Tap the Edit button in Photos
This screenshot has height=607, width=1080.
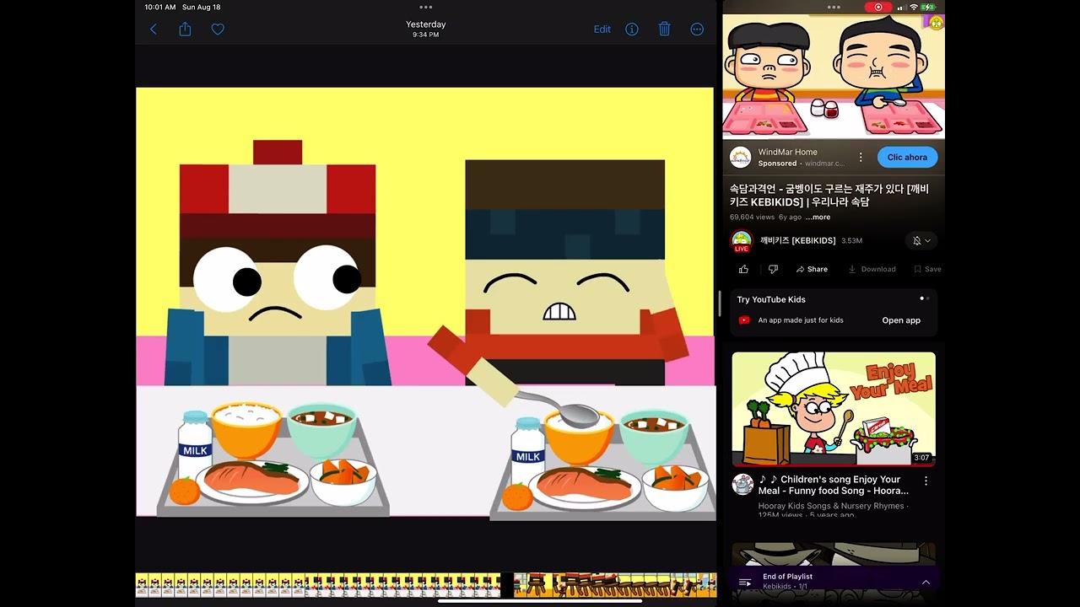click(x=602, y=30)
